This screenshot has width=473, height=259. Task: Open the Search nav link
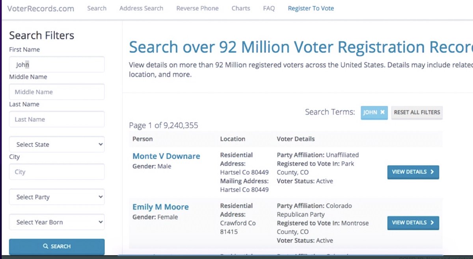97,8
